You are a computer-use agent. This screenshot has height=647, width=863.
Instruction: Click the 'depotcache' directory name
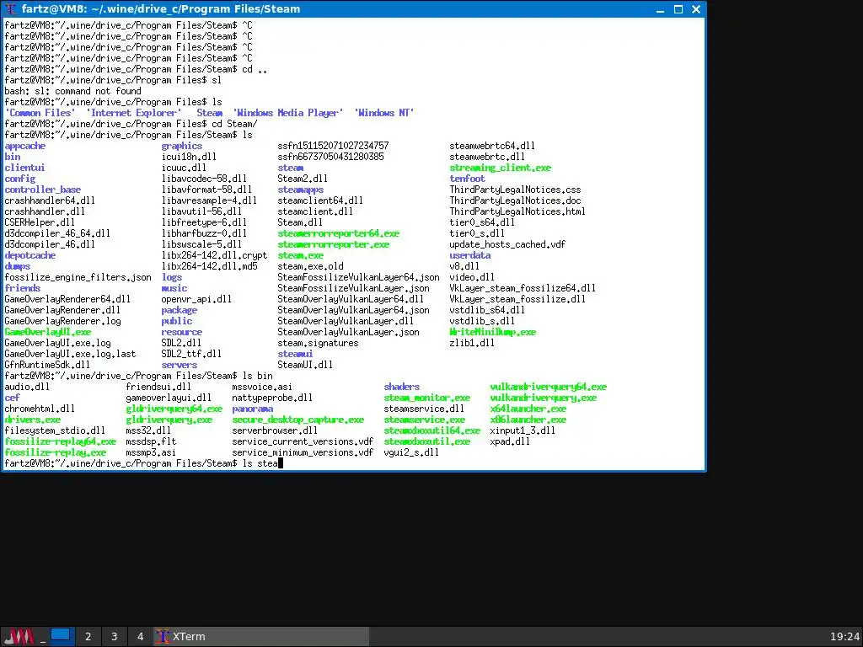29,255
